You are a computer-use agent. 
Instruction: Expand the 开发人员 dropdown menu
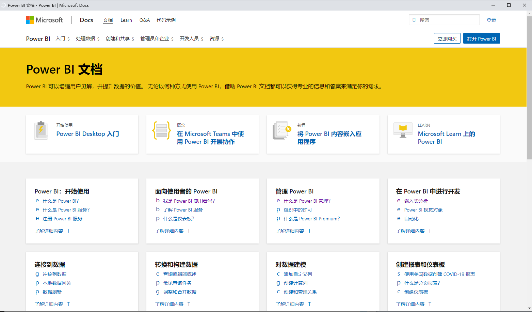point(191,39)
